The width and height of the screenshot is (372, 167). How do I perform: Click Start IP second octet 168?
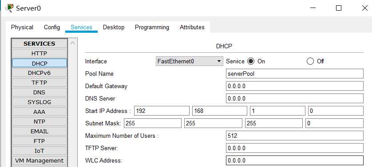(x=220, y=111)
